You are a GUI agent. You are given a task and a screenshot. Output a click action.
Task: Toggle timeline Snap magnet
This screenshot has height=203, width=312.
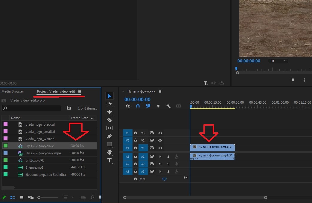138,106
